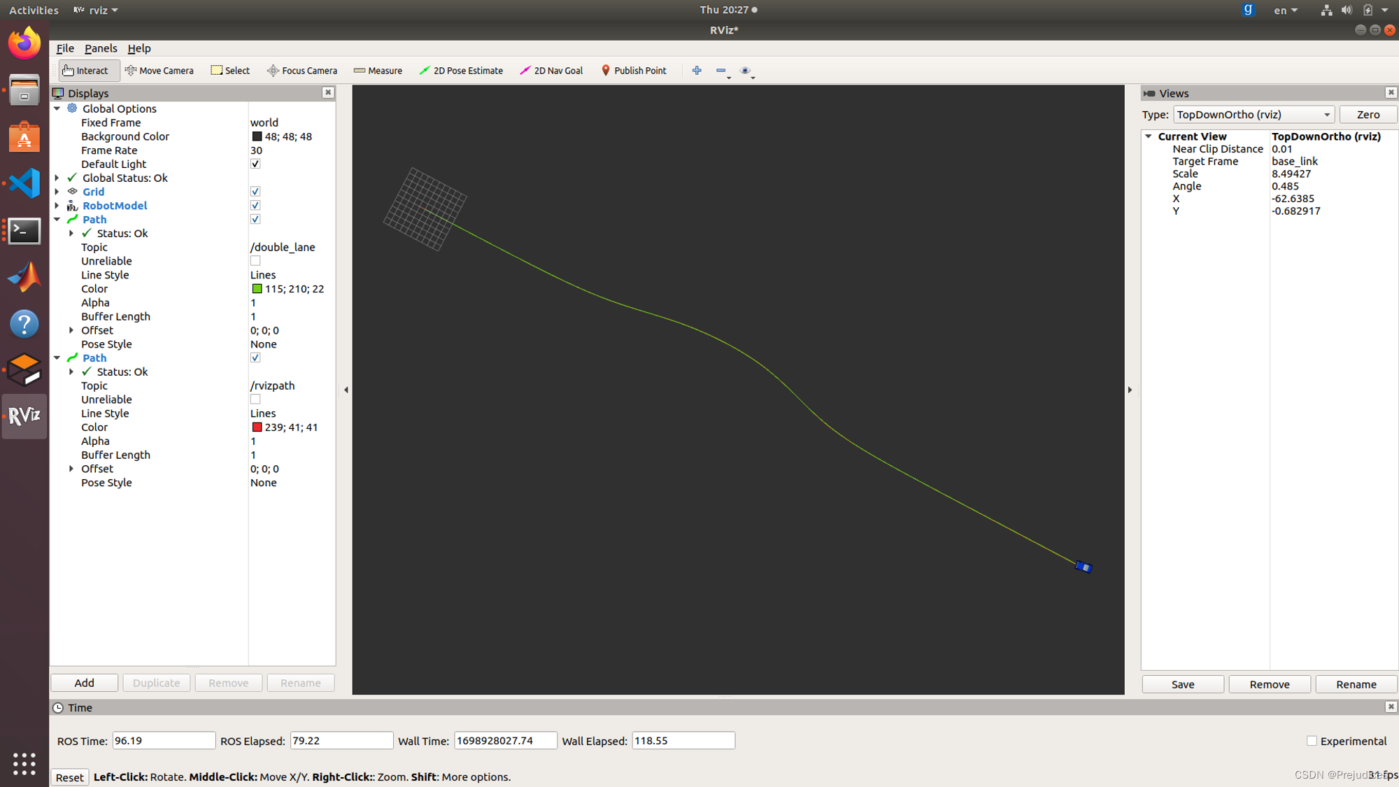Click the Move Camera tool

159,70
